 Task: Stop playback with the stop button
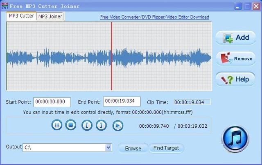click(x=71, y=125)
